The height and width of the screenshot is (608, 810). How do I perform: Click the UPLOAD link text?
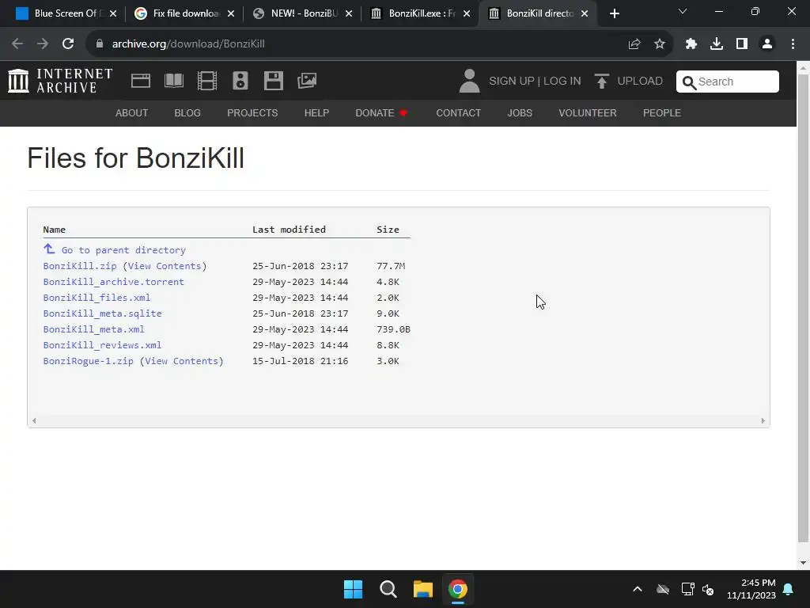point(640,82)
